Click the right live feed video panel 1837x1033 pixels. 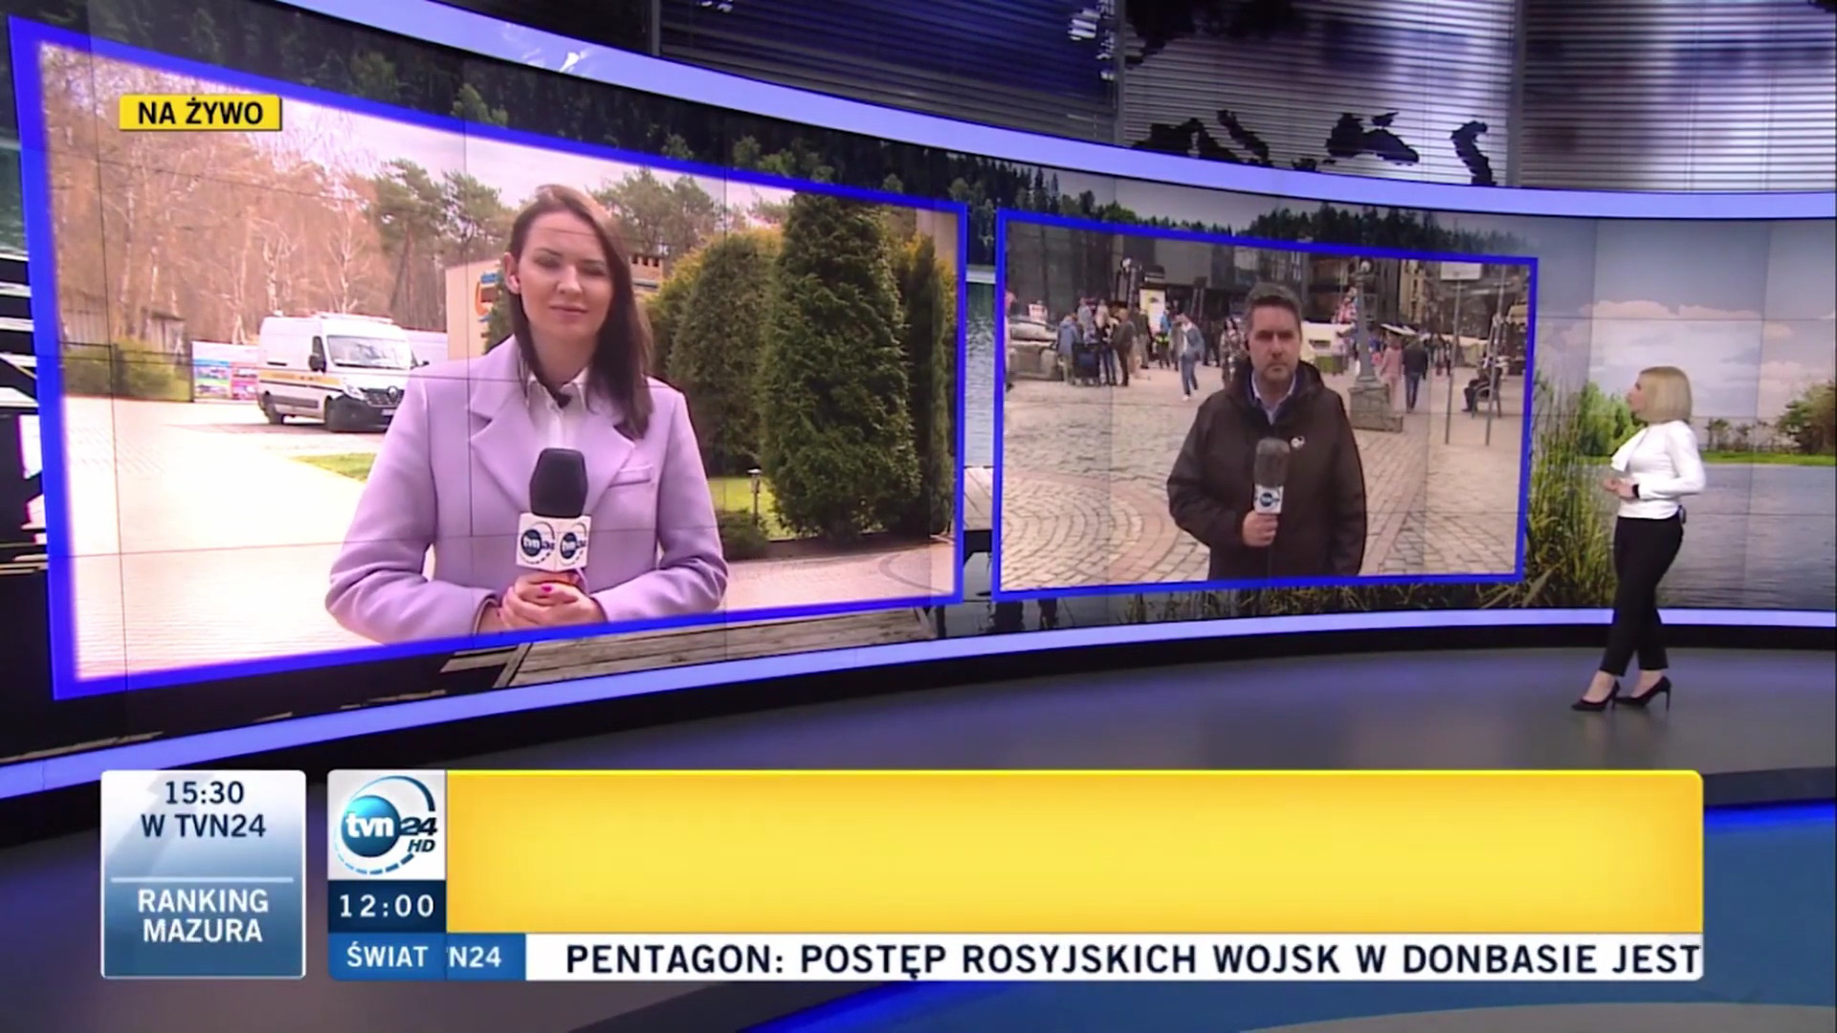click(x=1265, y=407)
